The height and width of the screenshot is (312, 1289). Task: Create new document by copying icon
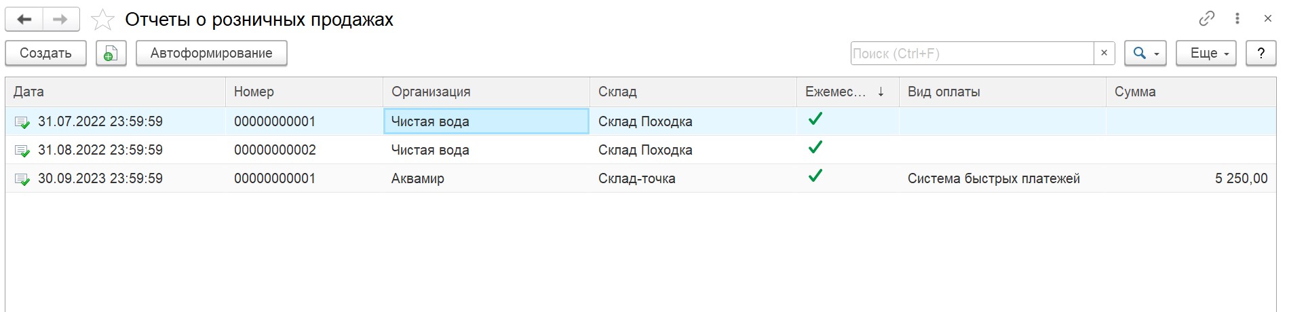(x=111, y=53)
